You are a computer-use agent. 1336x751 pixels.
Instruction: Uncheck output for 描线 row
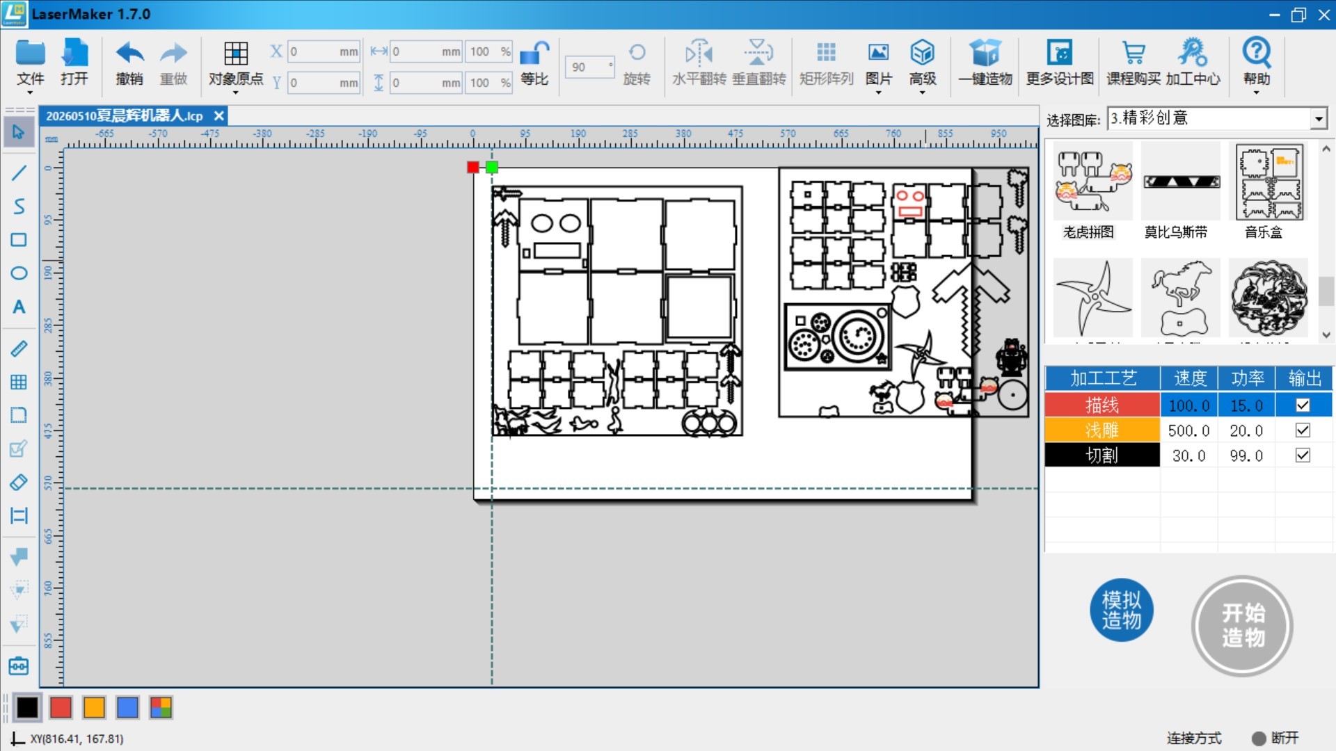click(1303, 405)
